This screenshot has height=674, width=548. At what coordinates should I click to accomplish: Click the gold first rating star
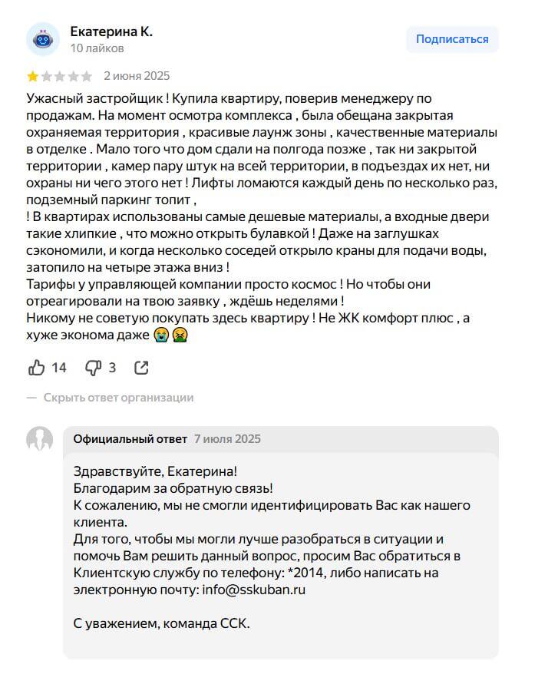[33, 77]
